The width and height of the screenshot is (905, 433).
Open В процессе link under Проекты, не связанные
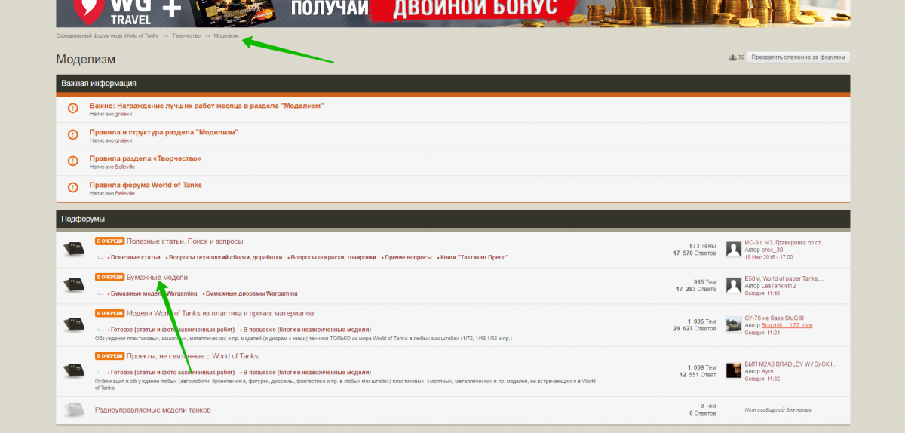coord(307,373)
